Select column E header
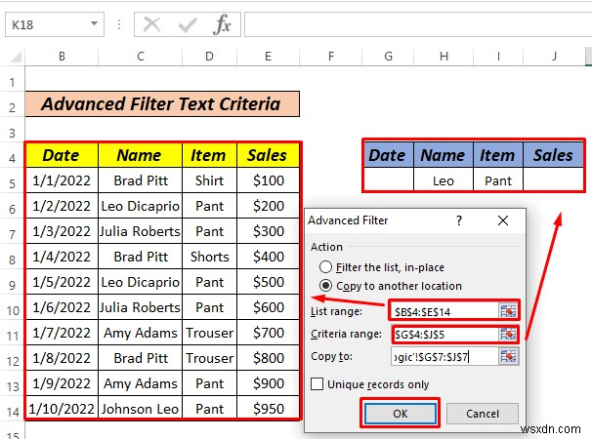Screen dimensions: 592x439 (x=268, y=57)
